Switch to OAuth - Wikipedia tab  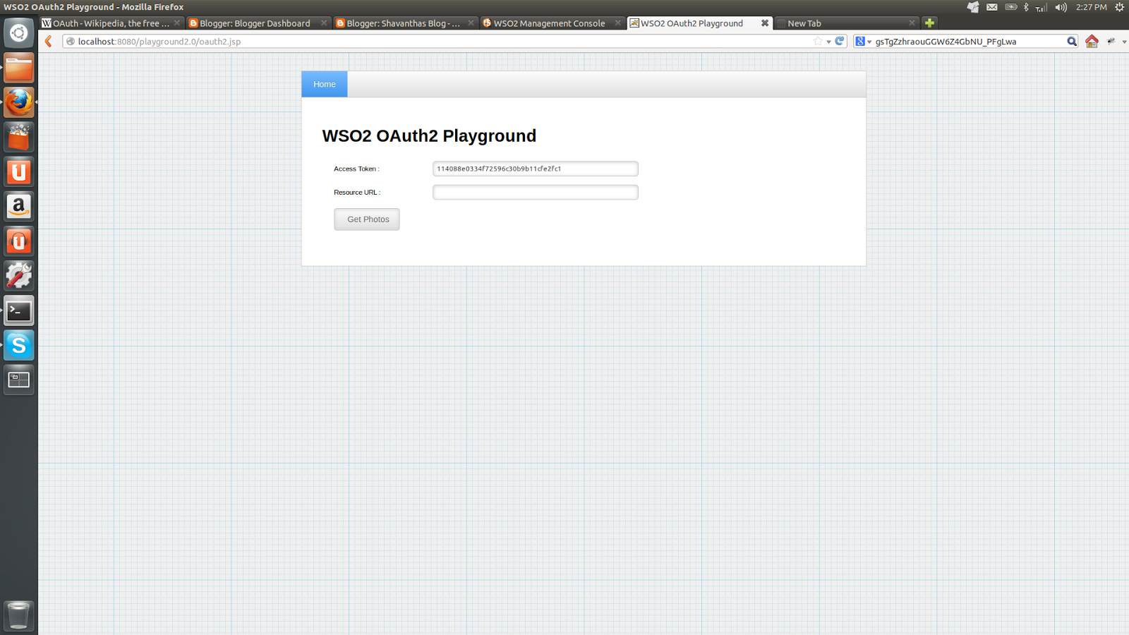click(111, 23)
